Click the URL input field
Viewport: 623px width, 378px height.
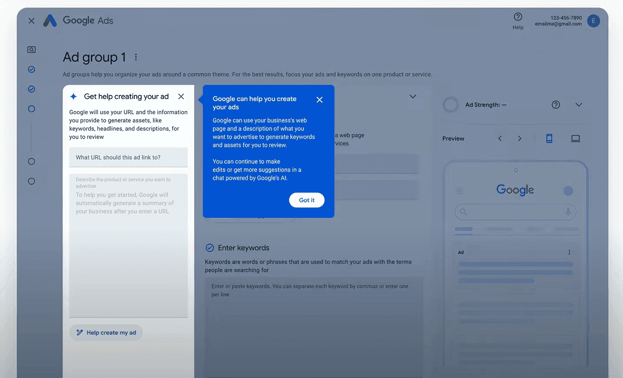click(129, 157)
